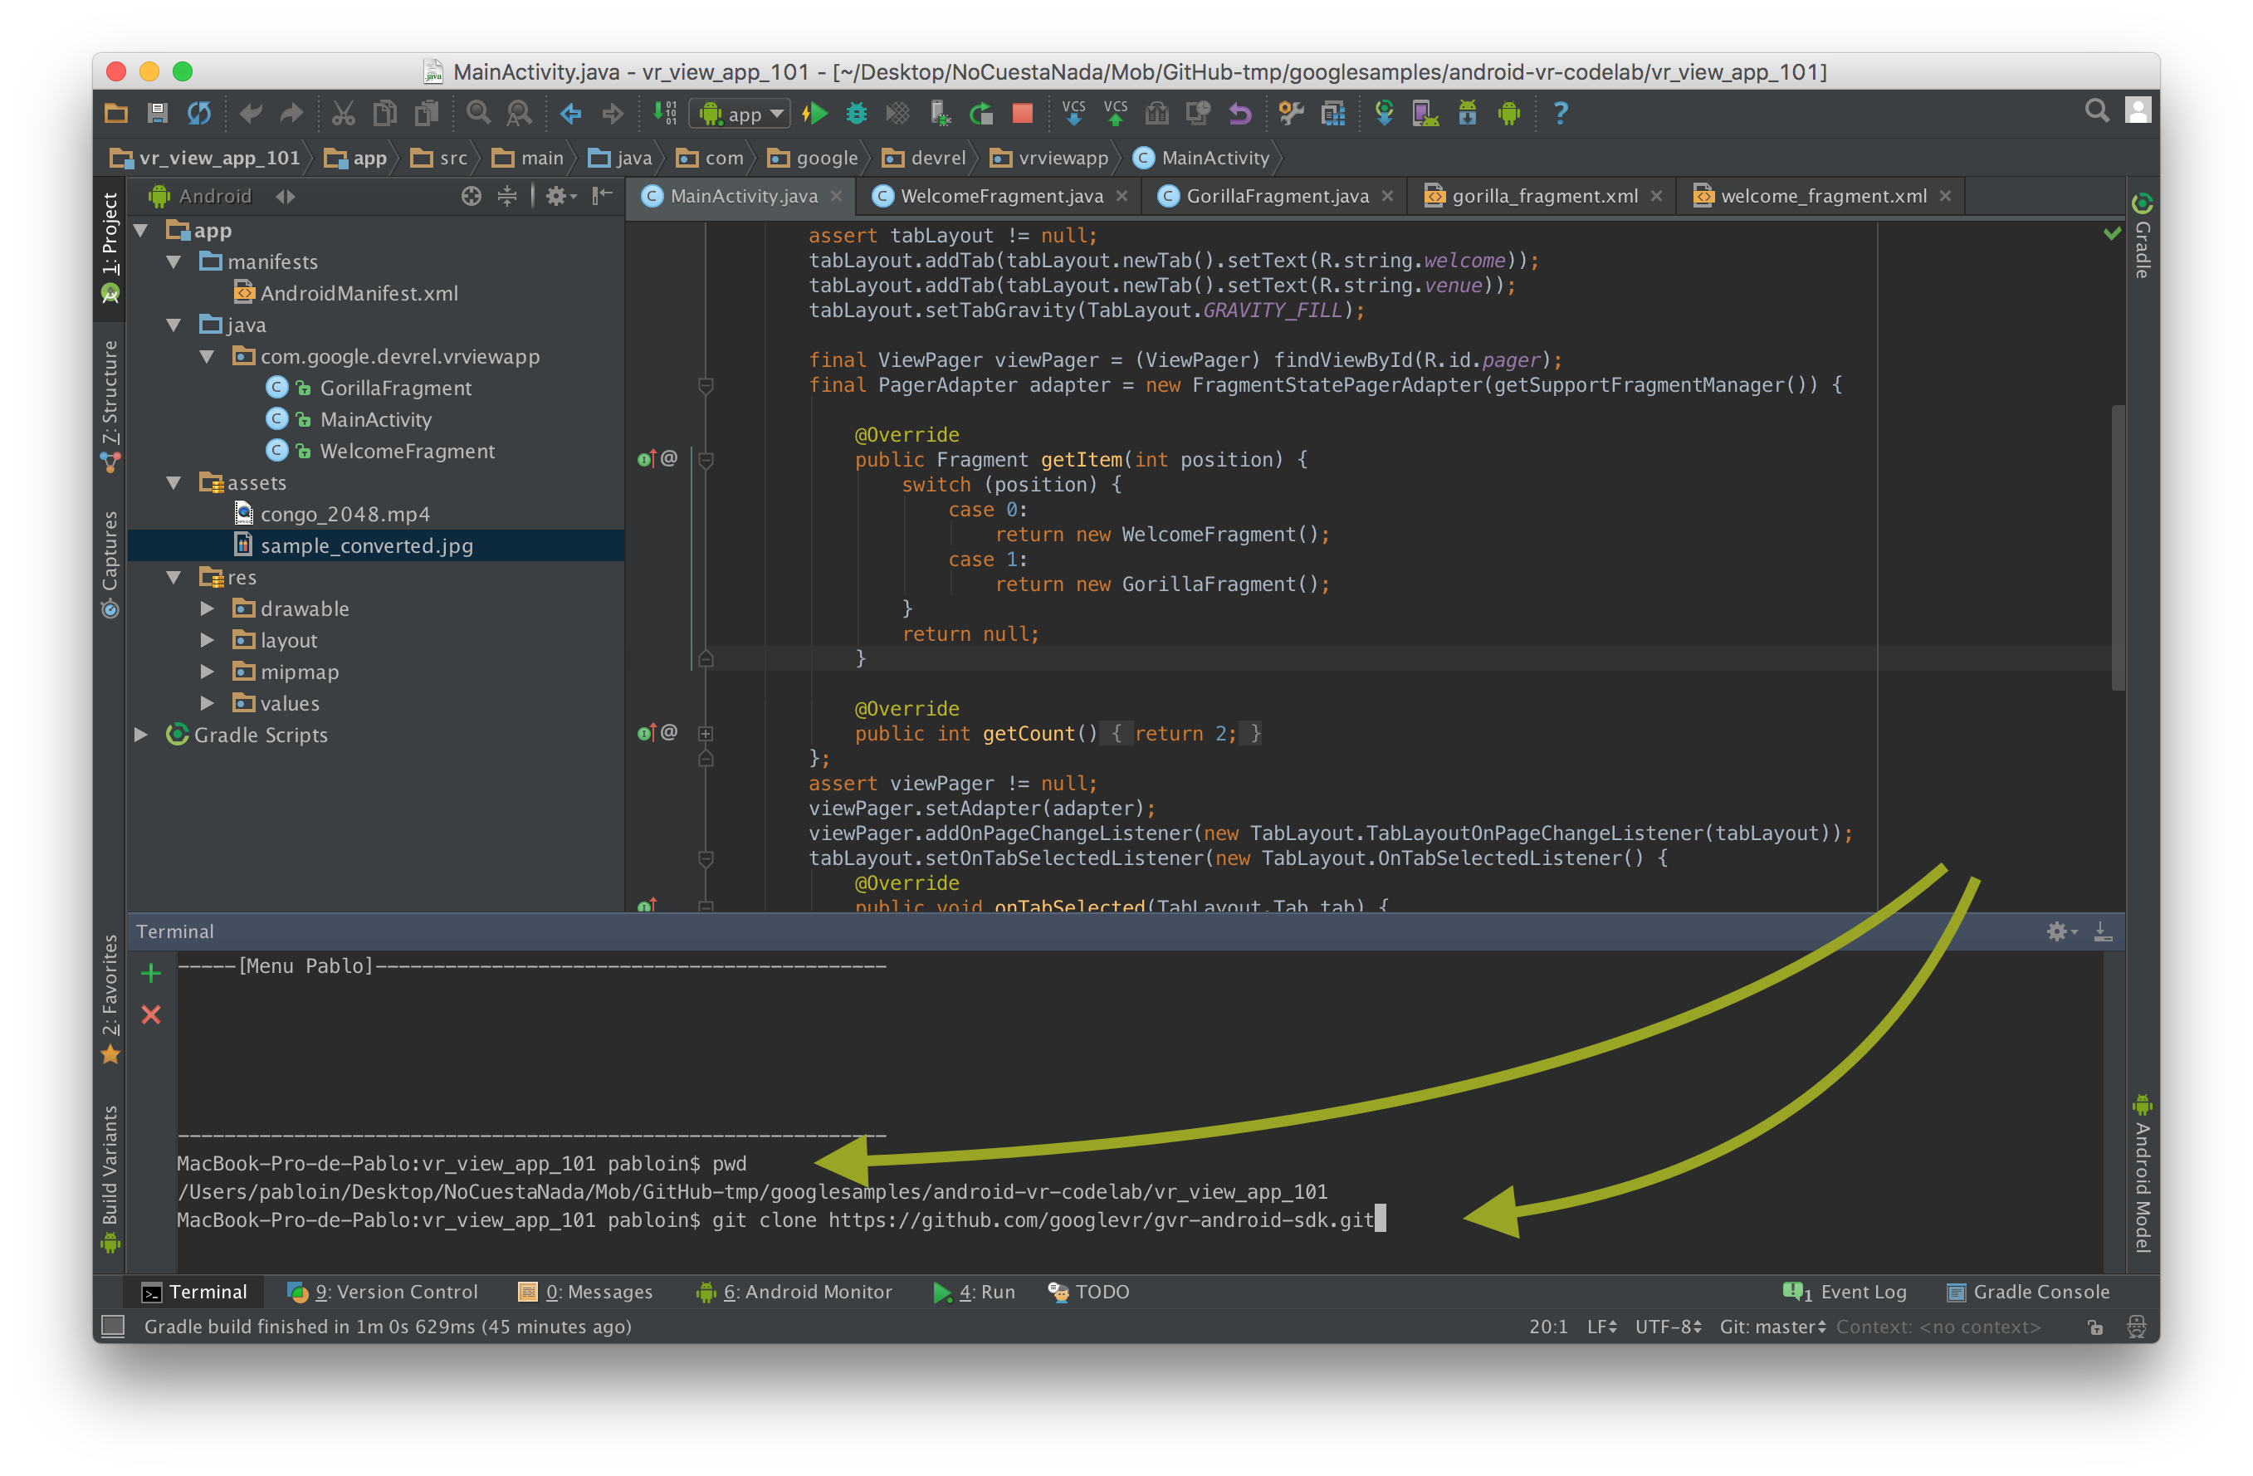Image resolution: width=2253 pixels, height=1476 pixels.
Task: Switch to the GorillaFragment.java tab
Action: click(1276, 196)
